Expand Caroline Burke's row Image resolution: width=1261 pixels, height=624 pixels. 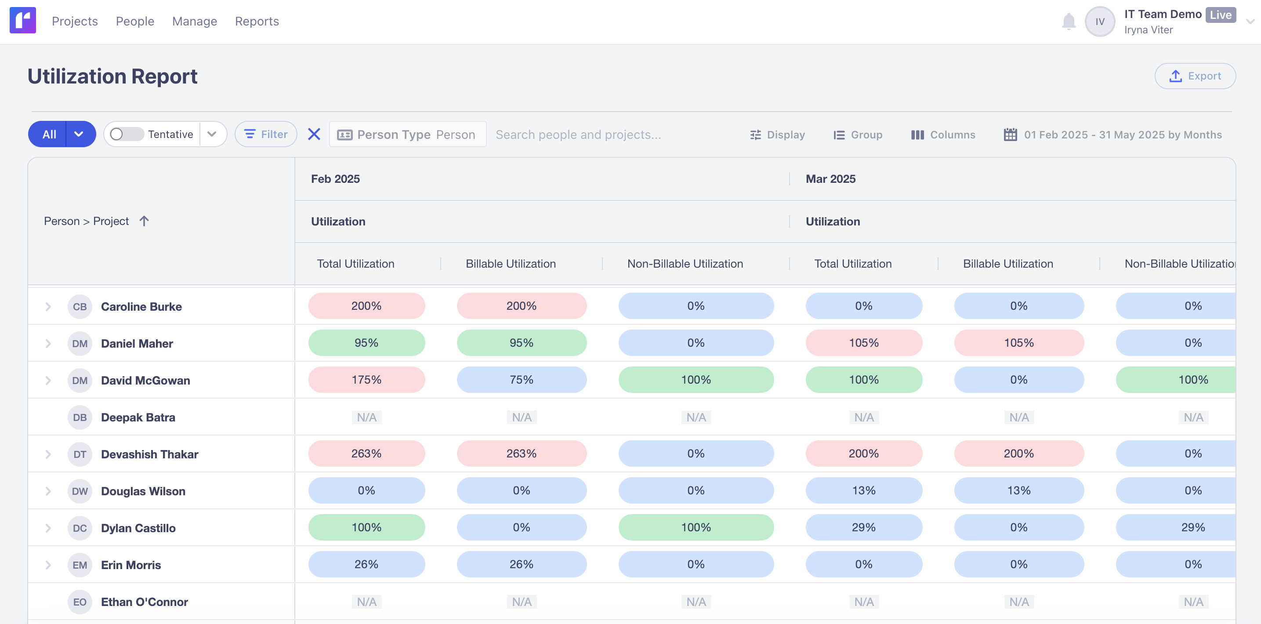click(x=48, y=307)
